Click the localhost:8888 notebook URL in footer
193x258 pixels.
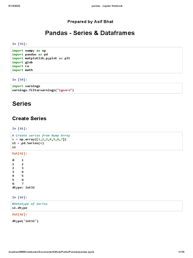click(x=51, y=252)
